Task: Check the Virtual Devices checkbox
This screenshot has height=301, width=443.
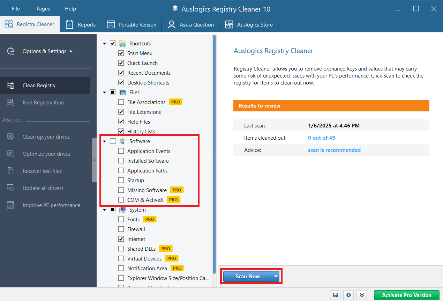Action: (x=121, y=259)
